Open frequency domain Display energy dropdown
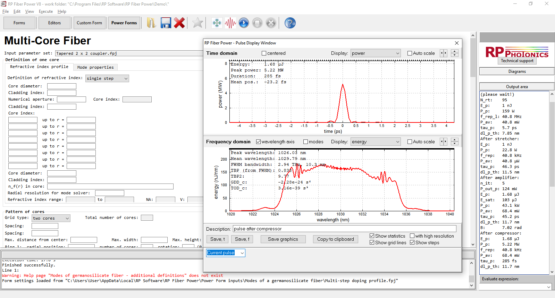This screenshot has height=298, width=555. [x=376, y=142]
